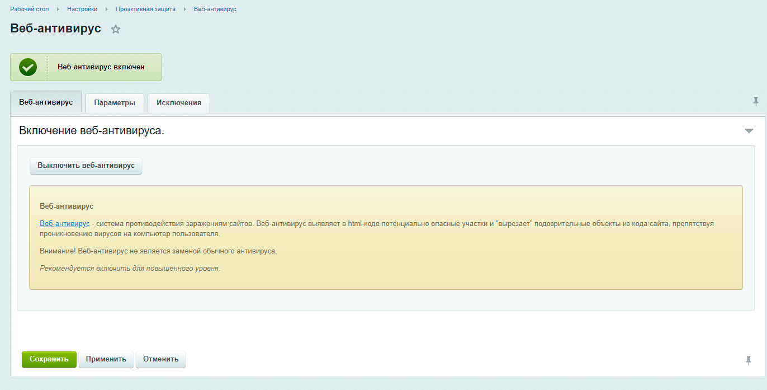Click the Веб-антивирус breadcrumb link
Screen dimensions: 767x390
[x=215, y=10]
